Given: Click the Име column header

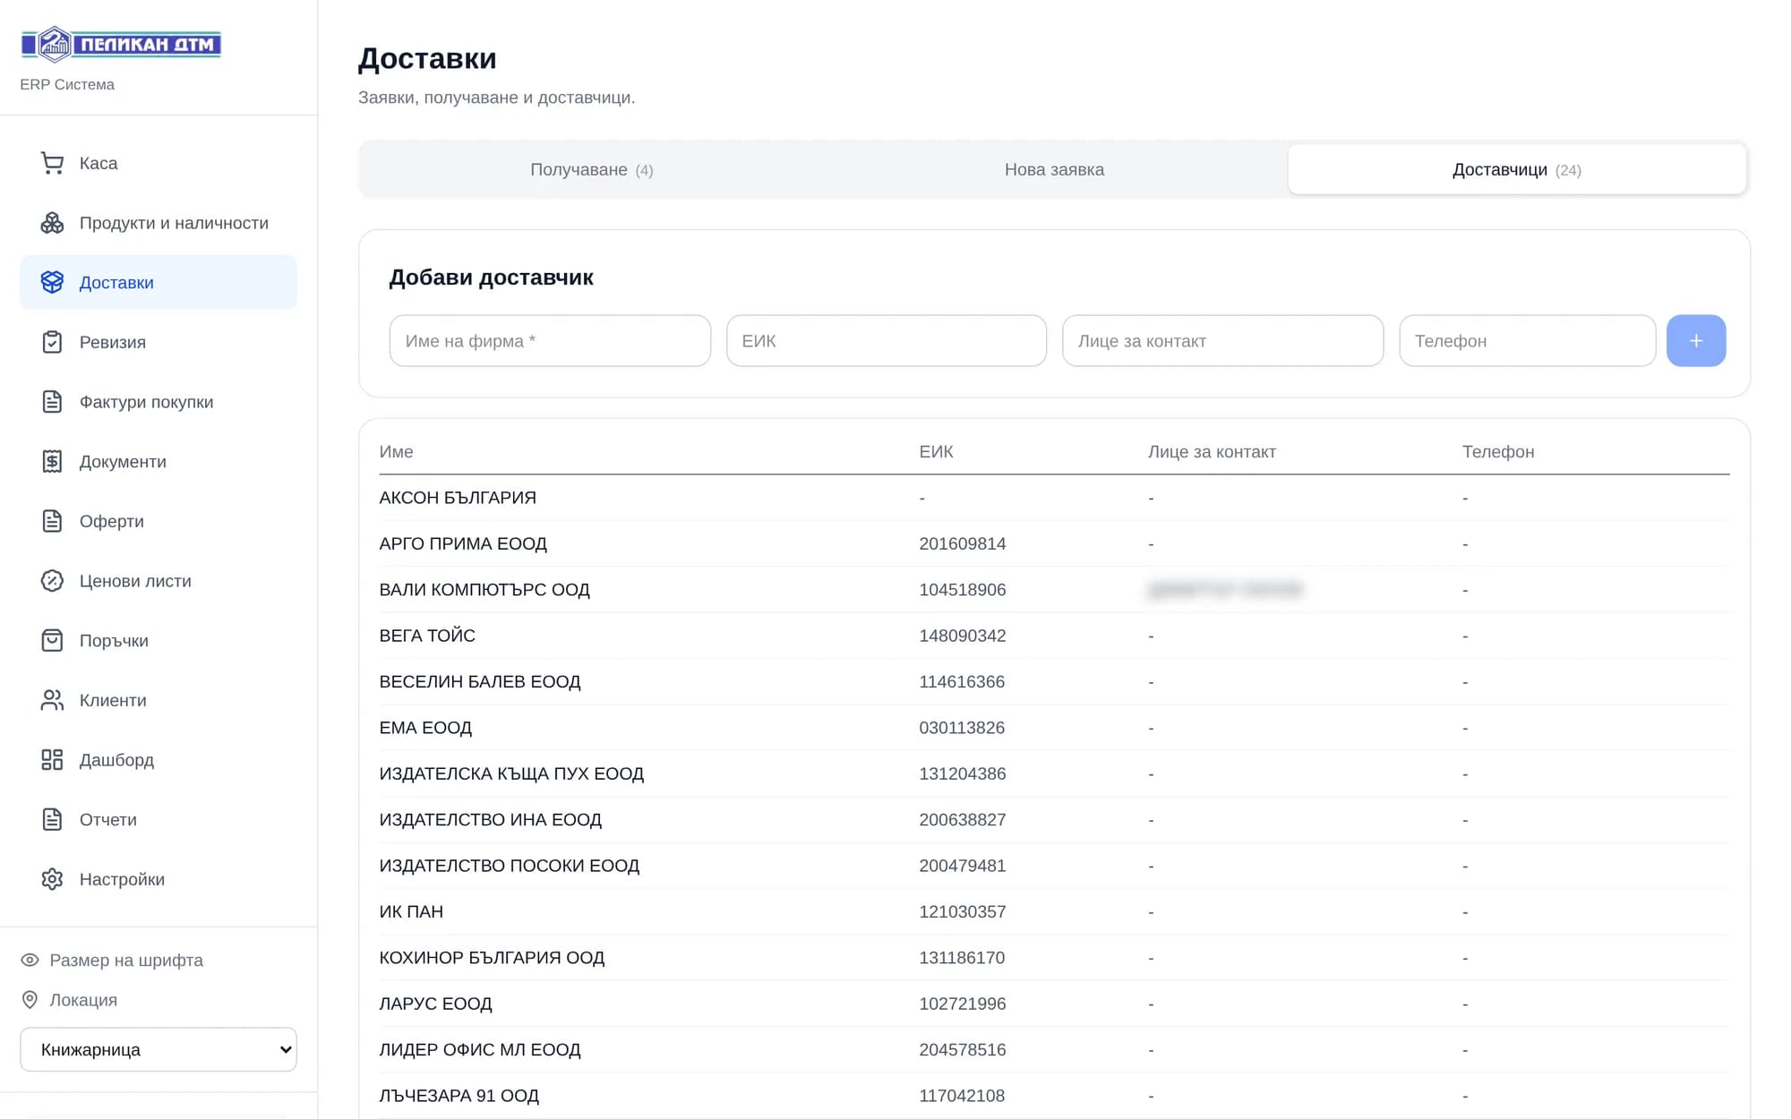Looking at the screenshot, I should coord(396,451).
